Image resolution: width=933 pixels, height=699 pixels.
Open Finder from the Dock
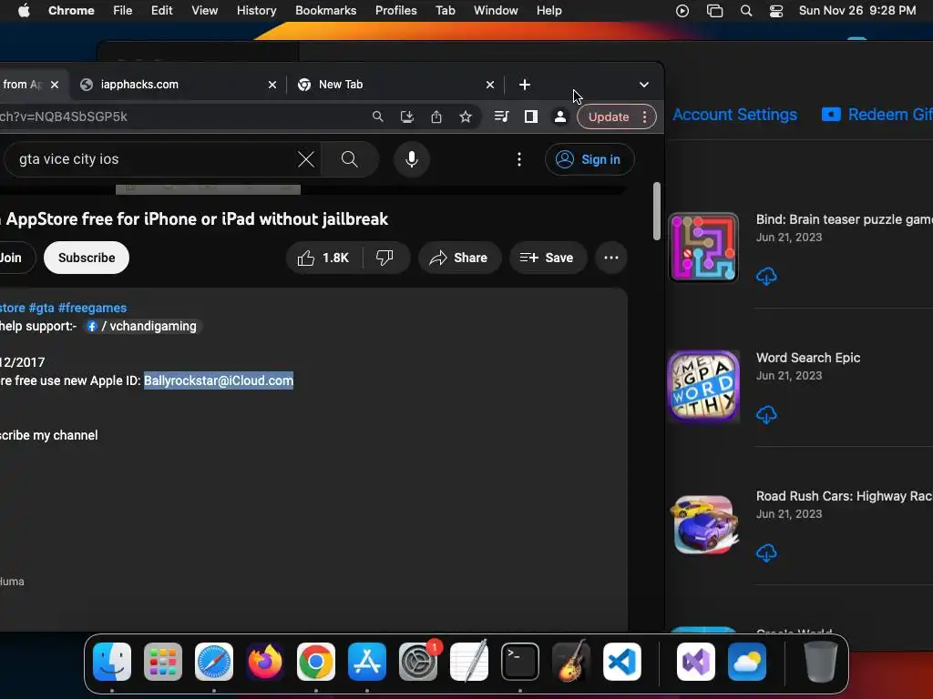click(x=112, y=662)
